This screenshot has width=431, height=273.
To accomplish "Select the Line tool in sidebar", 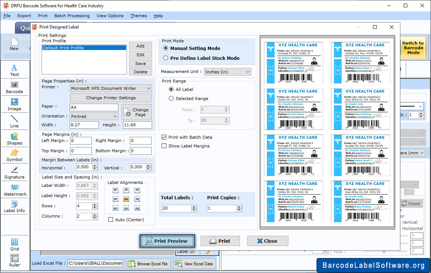I will click(14, 122).
